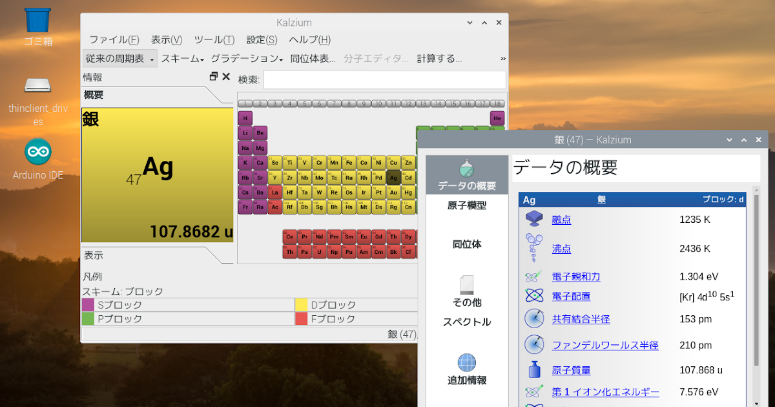
Task: Open 追加情報 via the globe icon
Action: pos(466,362)
